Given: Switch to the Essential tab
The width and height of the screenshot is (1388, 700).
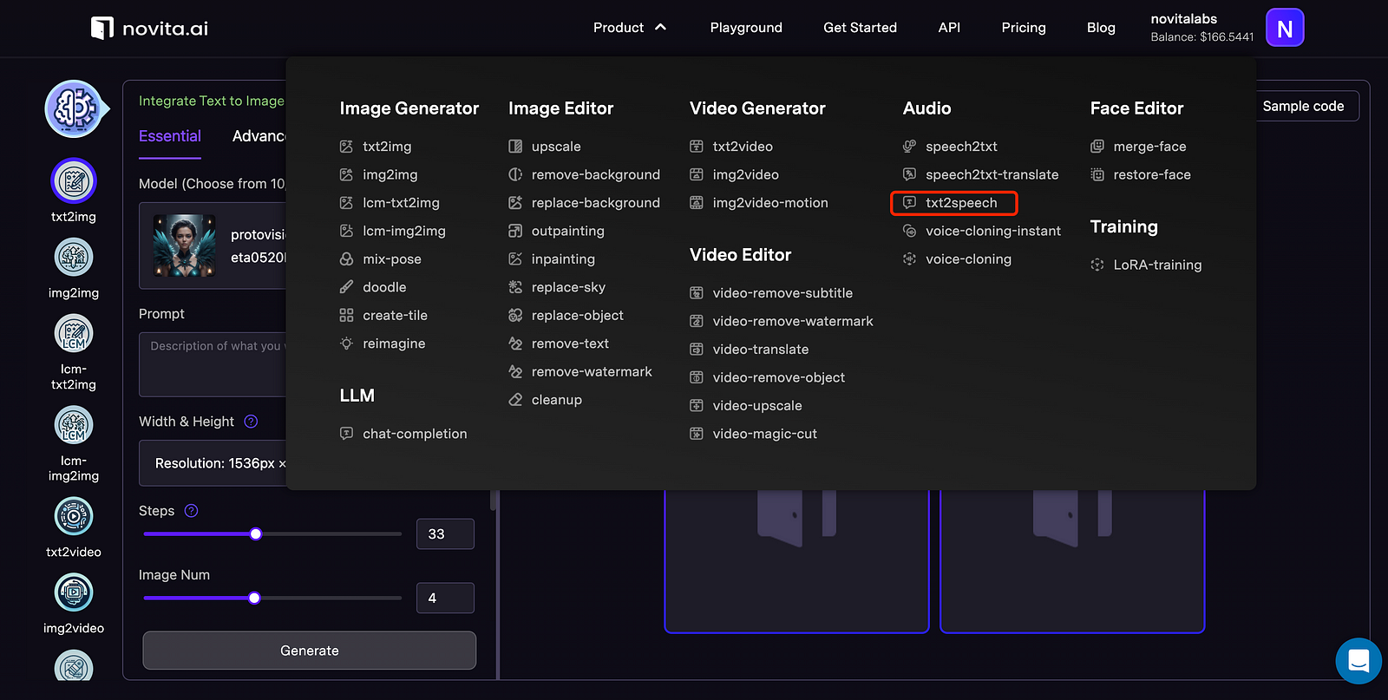Looking at the screenshot, I should point(170,136).
